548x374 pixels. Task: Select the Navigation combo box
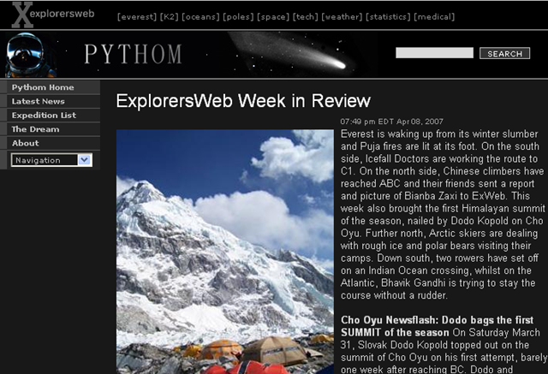[51, 160]
